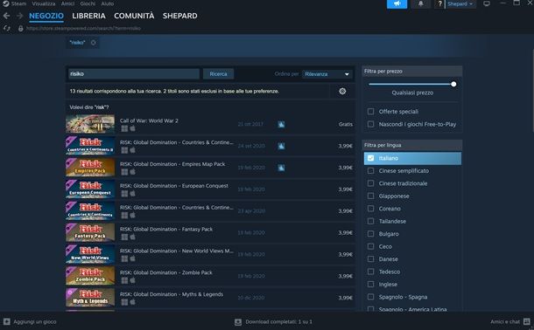Switch to the COMUNITÀ tab
The width and height of the screenshot is (534, 330).
(x=134, y=16)
